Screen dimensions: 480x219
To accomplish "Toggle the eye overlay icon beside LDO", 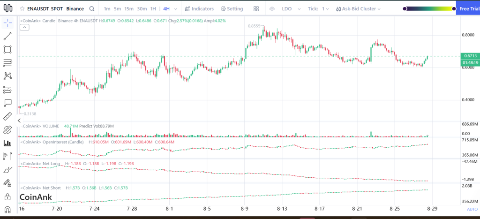I will click(272, 9).
